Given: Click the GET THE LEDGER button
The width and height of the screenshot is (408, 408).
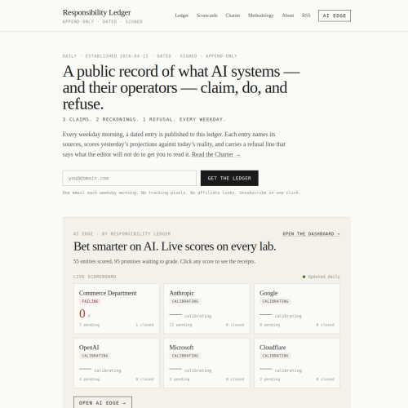Looking at the screenshot, I should click(x=229, y=178).
